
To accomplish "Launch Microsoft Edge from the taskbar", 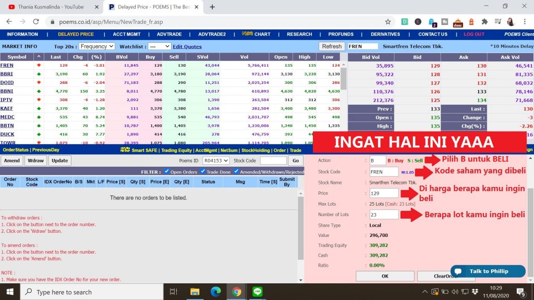I will pyautogui.click(x=215, y=292).
